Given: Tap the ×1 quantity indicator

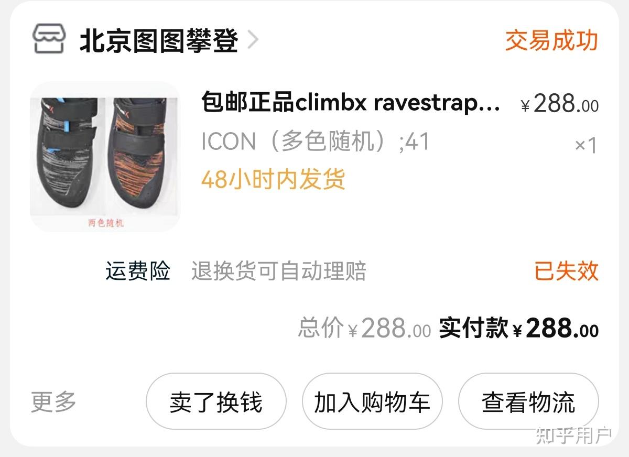Looking at the screenshot, I should (x=586, y=145).
